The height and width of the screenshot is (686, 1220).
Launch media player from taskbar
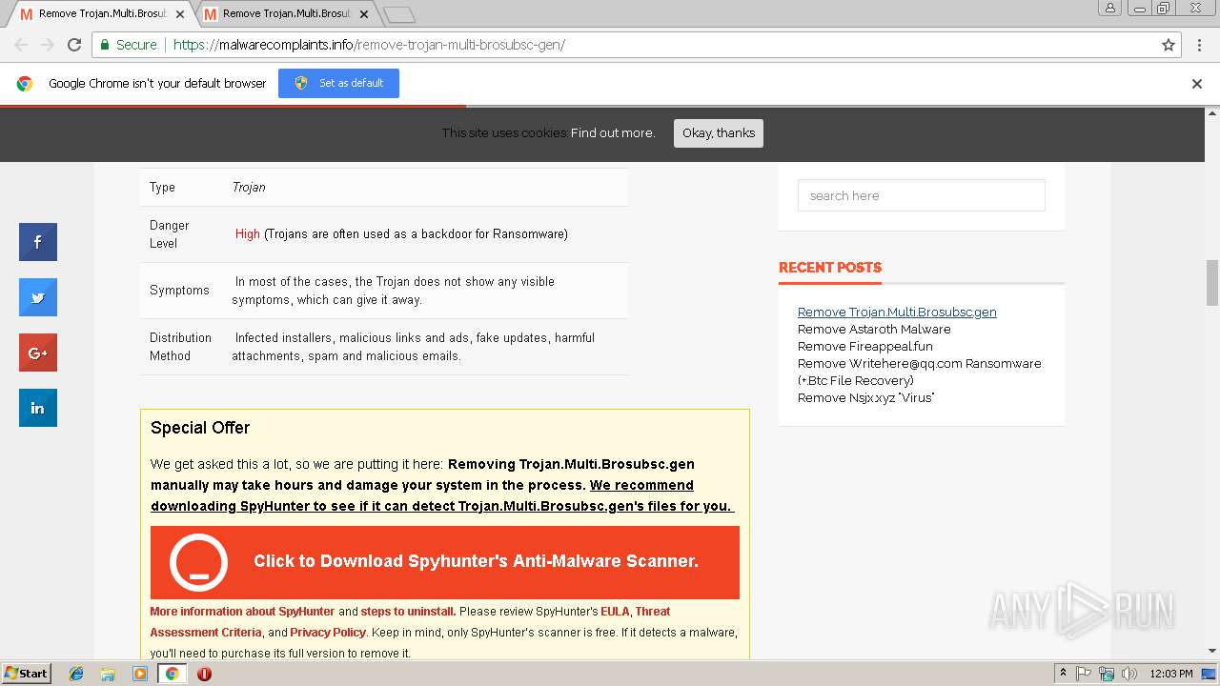[x=140, y=674]
